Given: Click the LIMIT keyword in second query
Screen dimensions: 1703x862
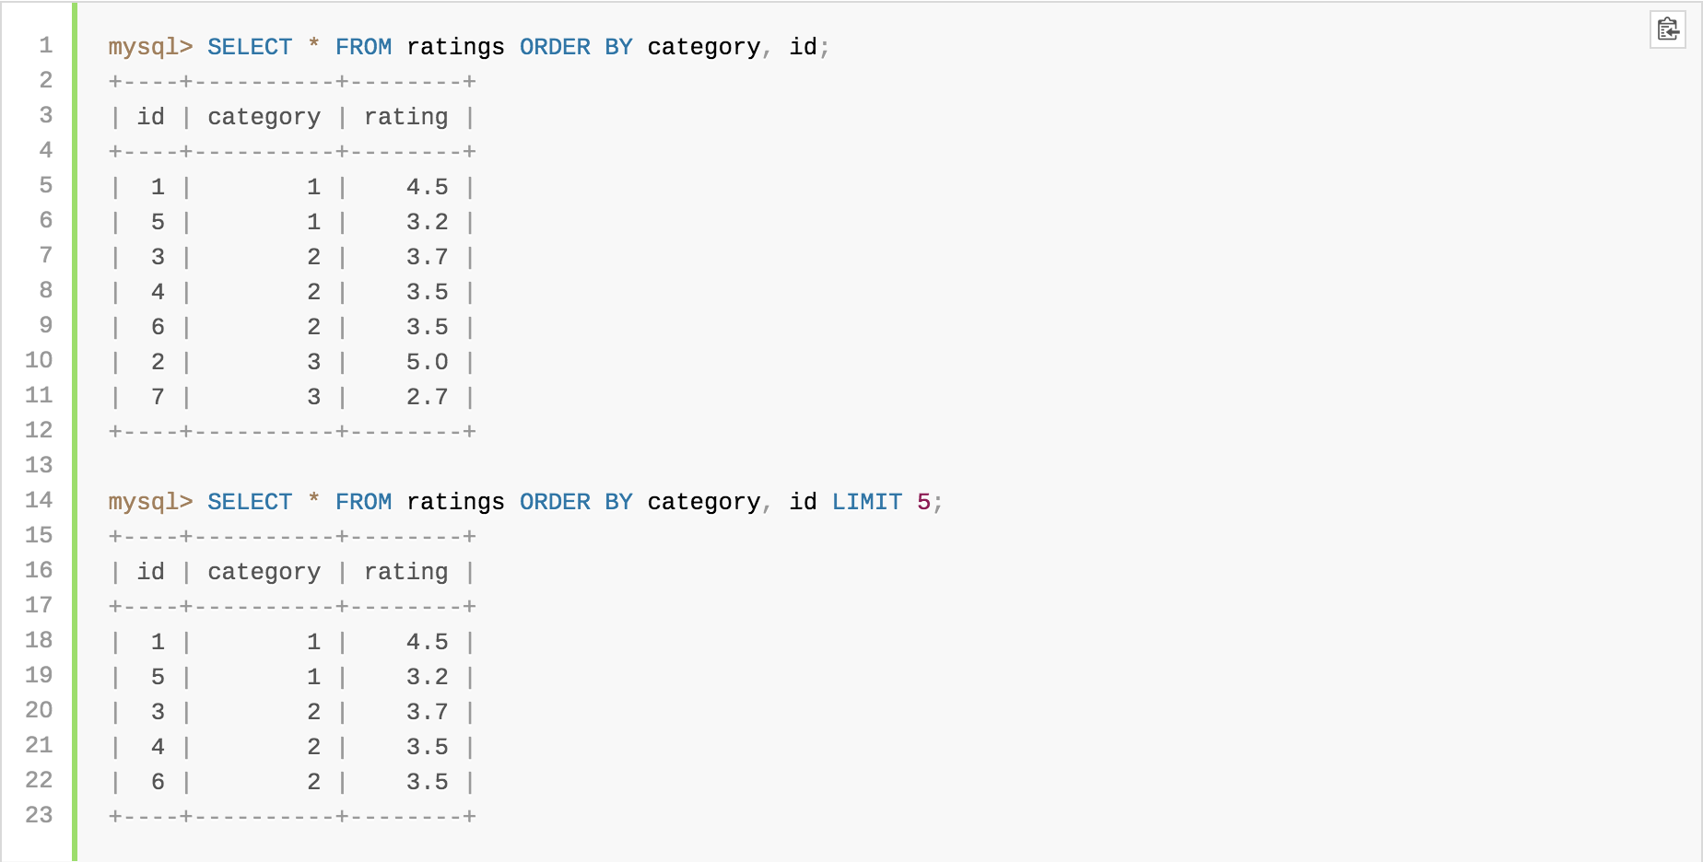Looking at the screenshot, I should [x=867, y=502].
